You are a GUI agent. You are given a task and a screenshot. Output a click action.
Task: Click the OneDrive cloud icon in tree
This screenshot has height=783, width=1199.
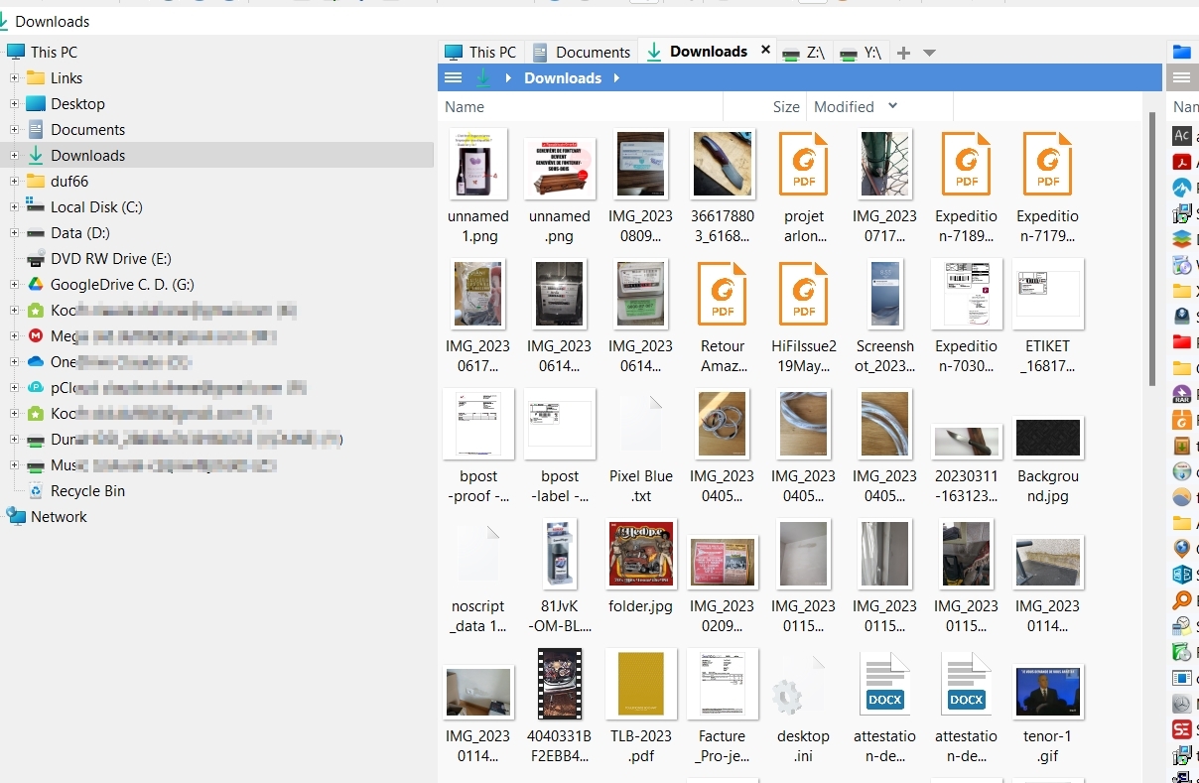point(36,362)
